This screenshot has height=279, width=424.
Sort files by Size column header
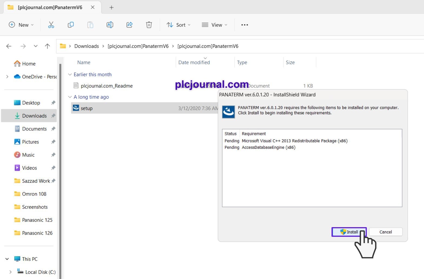pos(290,62)
